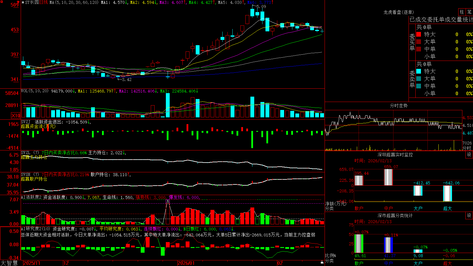The width and height of the screenshot is (473, 266).
Task: Click the 2025/11 timeline date marker
Action: tap(32, 263)
